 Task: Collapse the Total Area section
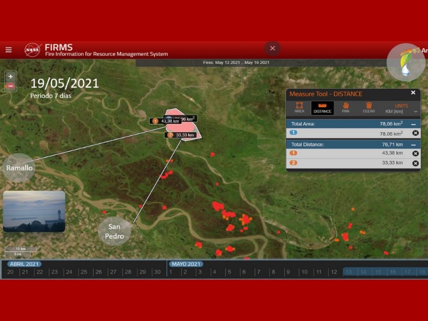coord(414,124)
